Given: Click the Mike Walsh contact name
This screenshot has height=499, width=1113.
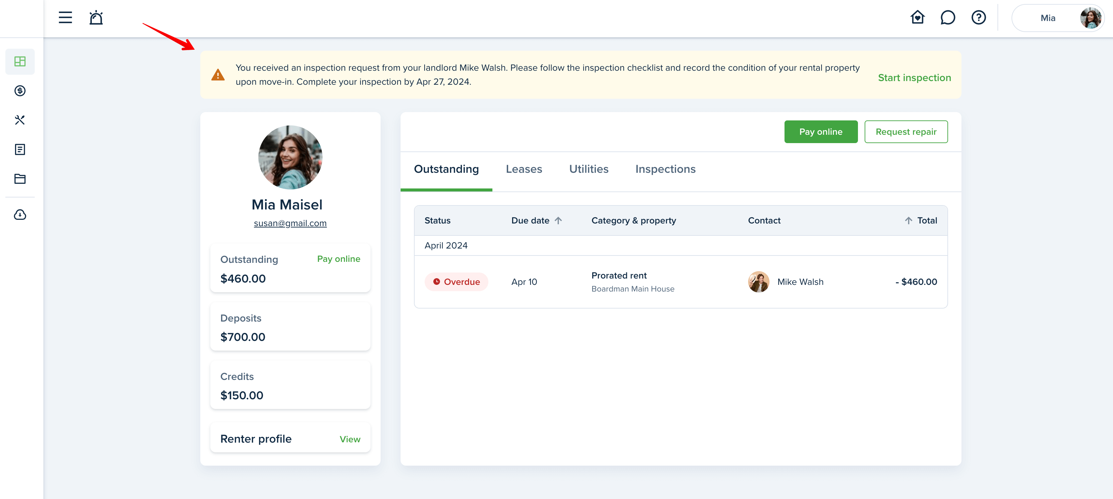Looking at the screenshot, I should click(800, 282).
